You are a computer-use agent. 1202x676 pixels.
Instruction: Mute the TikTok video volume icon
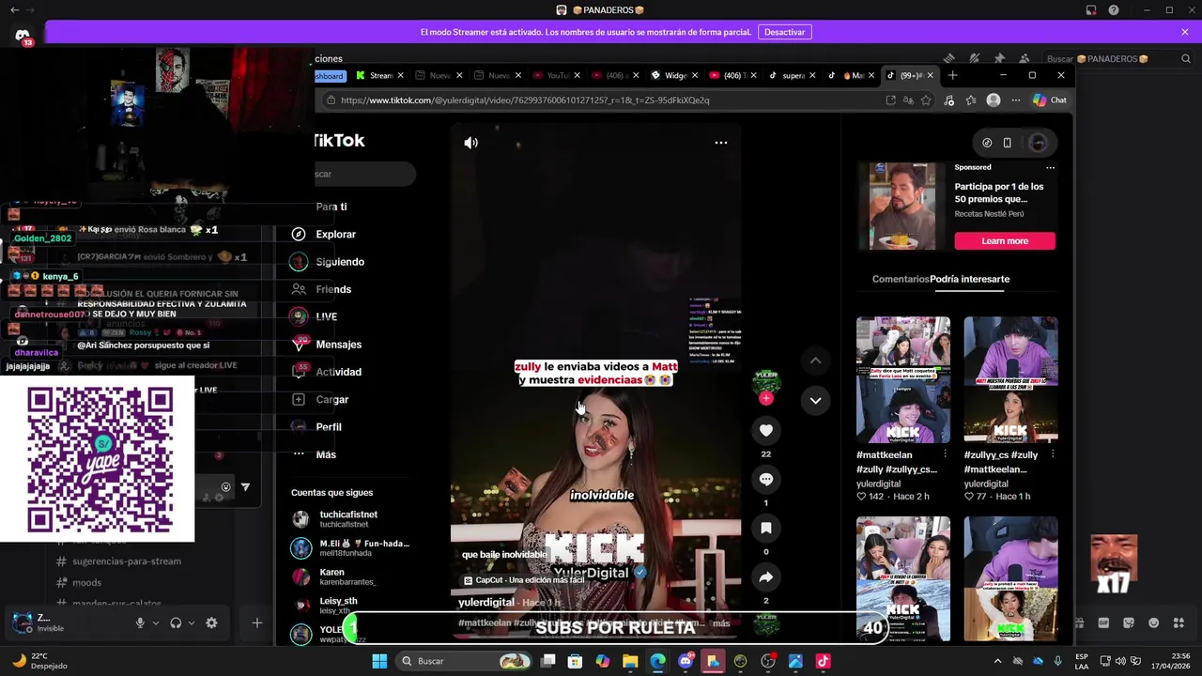(x=470, y=143)
